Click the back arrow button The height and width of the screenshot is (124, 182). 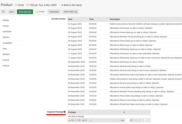click(x=4, y=12)
